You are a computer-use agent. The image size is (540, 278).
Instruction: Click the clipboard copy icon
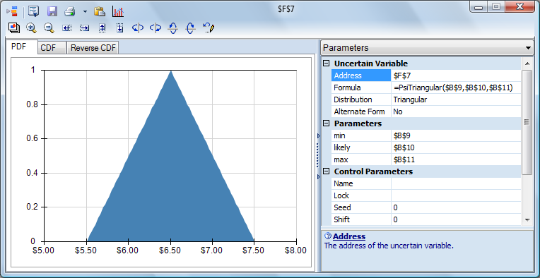pyautogui.click(x=100, y=12)
